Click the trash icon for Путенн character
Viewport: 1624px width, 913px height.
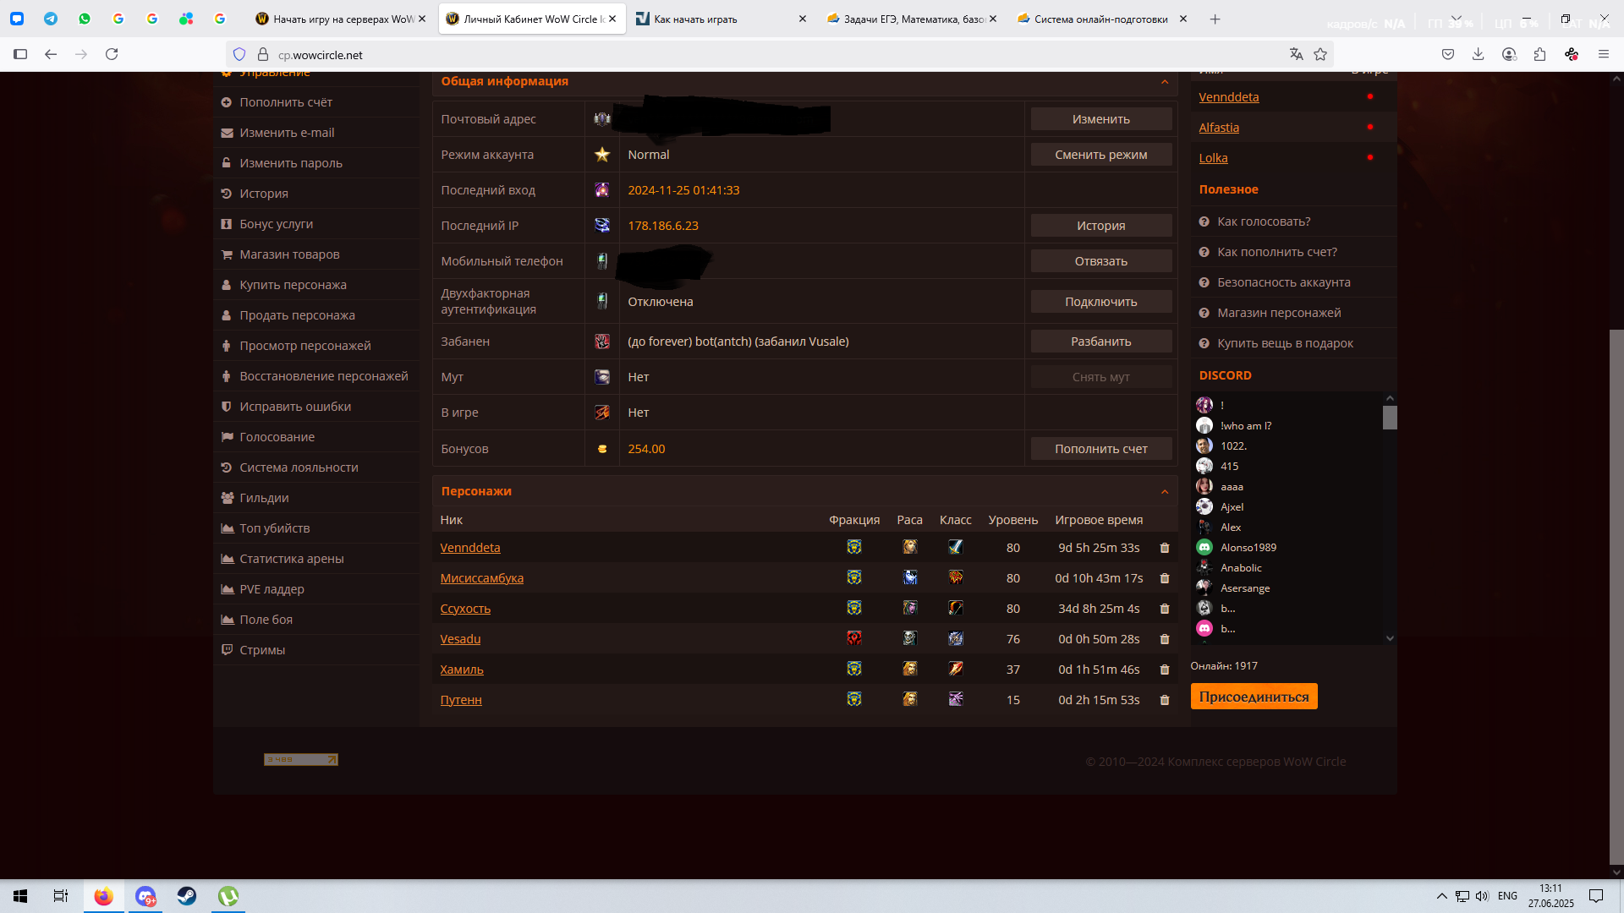(1164, 700)
